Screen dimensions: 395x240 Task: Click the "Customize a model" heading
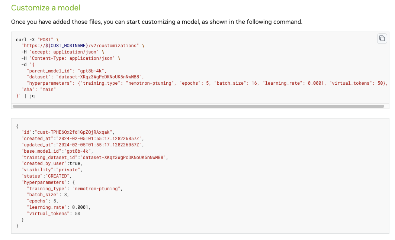coord(45,7)
